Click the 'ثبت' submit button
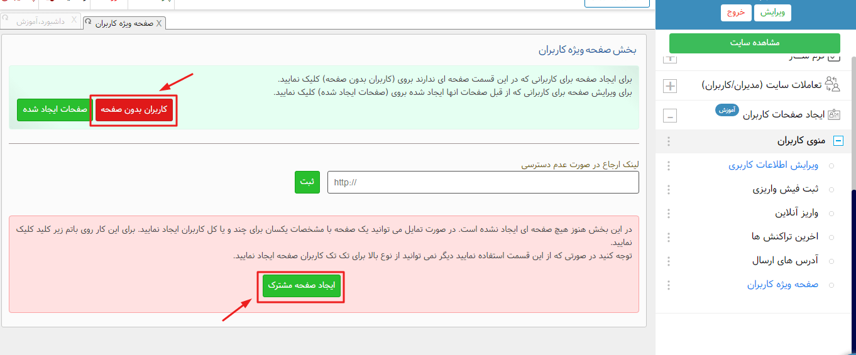The image size is (856, 355). click(x=307, y=182)
